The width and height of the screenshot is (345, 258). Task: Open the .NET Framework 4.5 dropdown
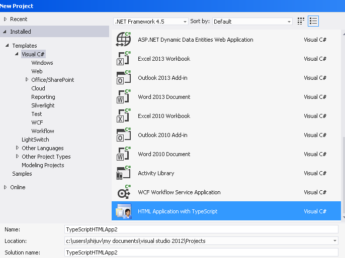pyautogui.click(x=151, y=22)
